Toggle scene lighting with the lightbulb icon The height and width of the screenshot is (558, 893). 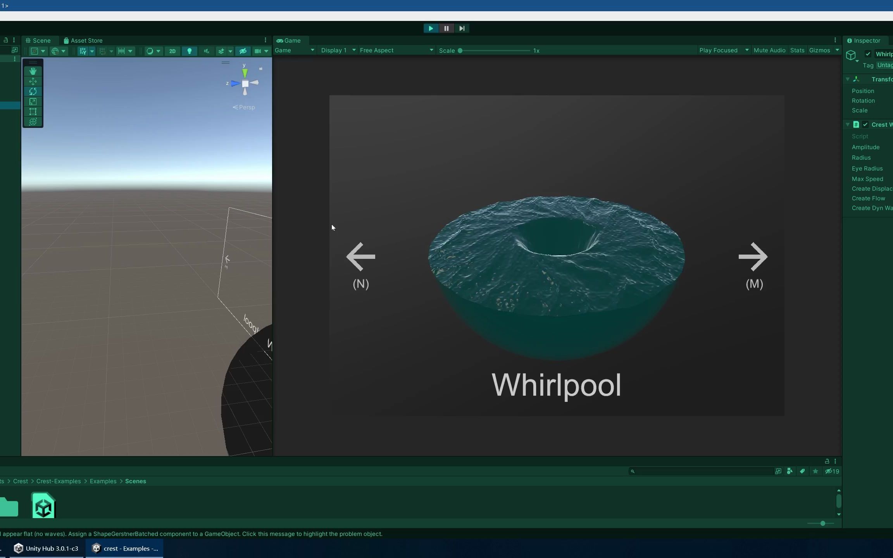coord(190,51)
